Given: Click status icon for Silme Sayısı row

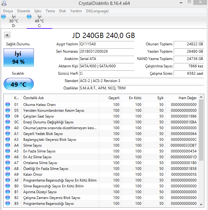Looking at the screenshot, I should point(8,145).
